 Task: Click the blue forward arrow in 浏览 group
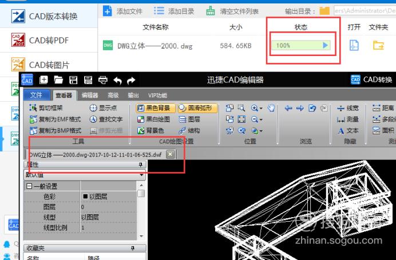pyautogui.click(x=300, y=109)
